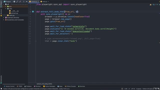This screenshot has height=90, width=160.
Task: Click the gutter icon on line 4
Action: point(33,12)
